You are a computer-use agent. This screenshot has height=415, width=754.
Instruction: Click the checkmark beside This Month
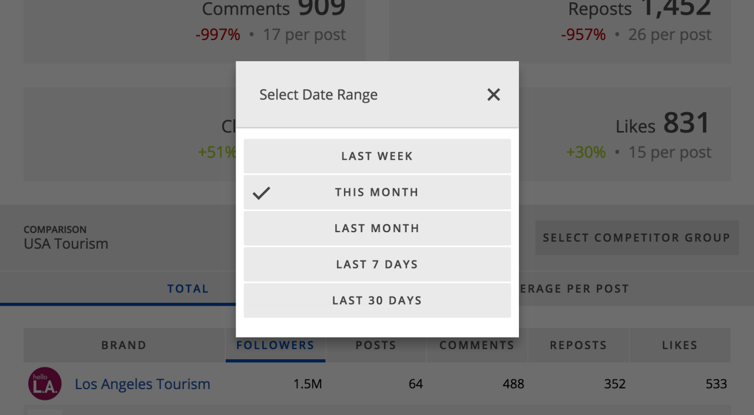click(x=262, y=193)
